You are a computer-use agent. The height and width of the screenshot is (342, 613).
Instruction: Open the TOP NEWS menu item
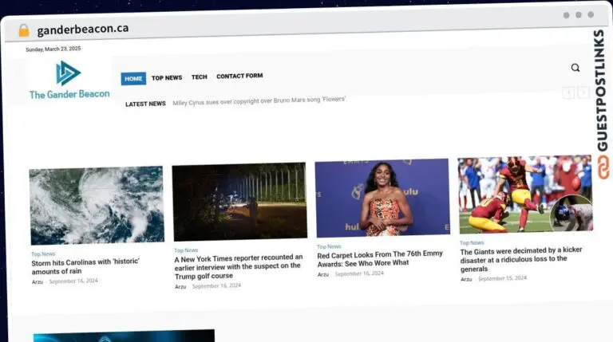coord(167,78)
